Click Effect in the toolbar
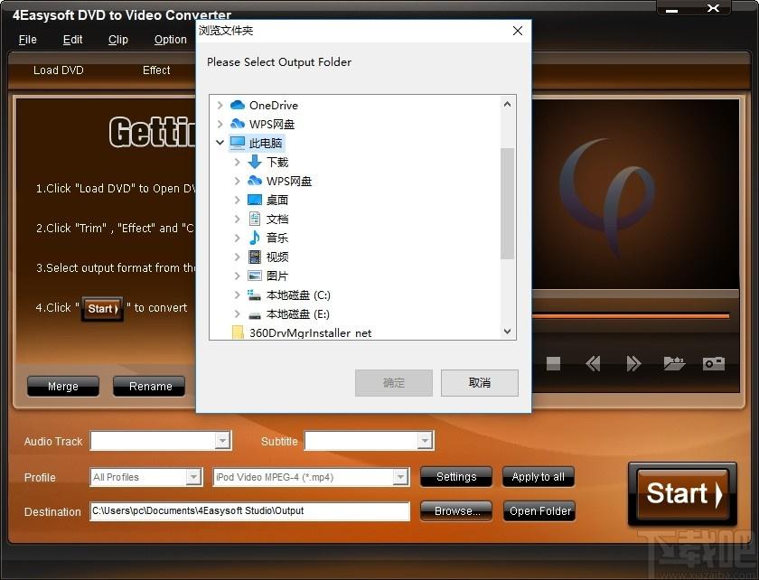The width and height of the screenshot is (759, 580). pos(156,70)
